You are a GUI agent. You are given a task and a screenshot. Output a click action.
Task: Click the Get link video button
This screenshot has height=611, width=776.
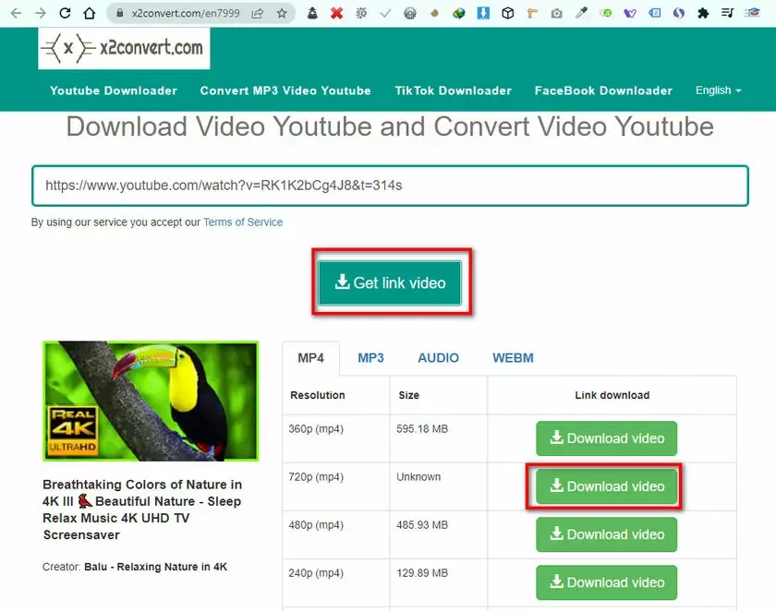pyautogui.click(x=391, y=283)
